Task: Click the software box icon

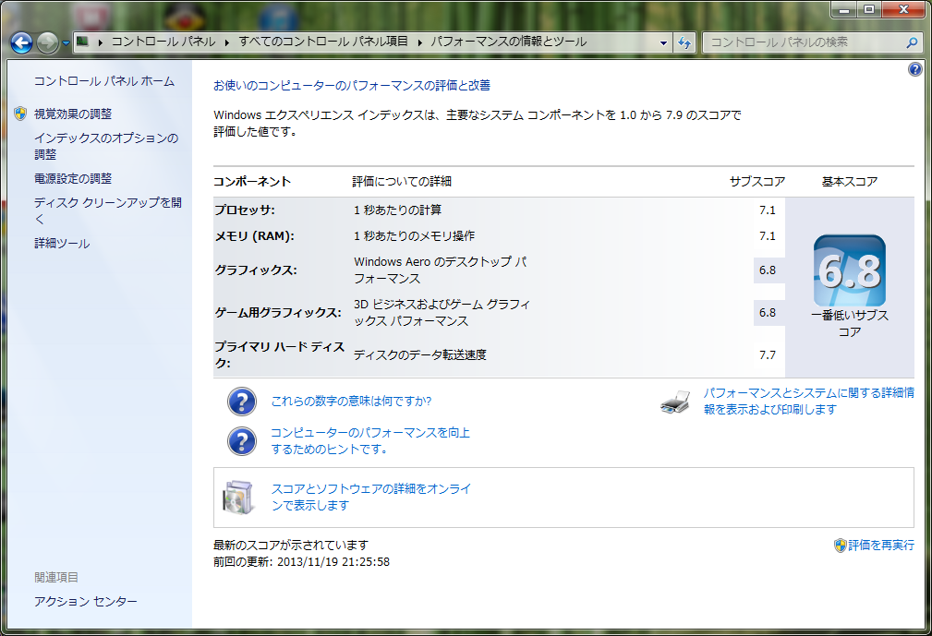Action: pos(239,498)
